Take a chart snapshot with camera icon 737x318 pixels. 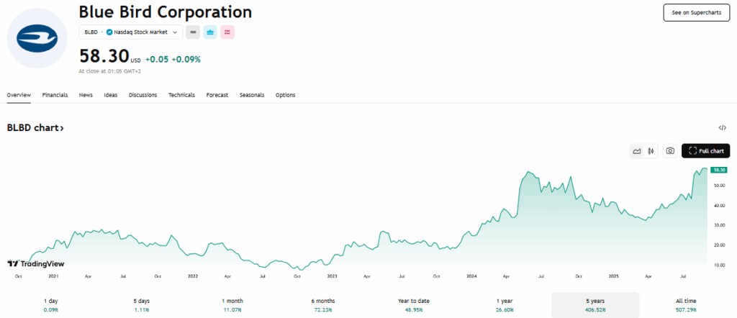tap(670, 151)
